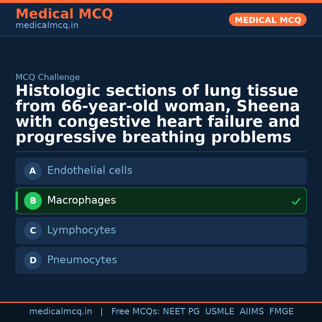Click the question text about lung tissue

(157, 114)
